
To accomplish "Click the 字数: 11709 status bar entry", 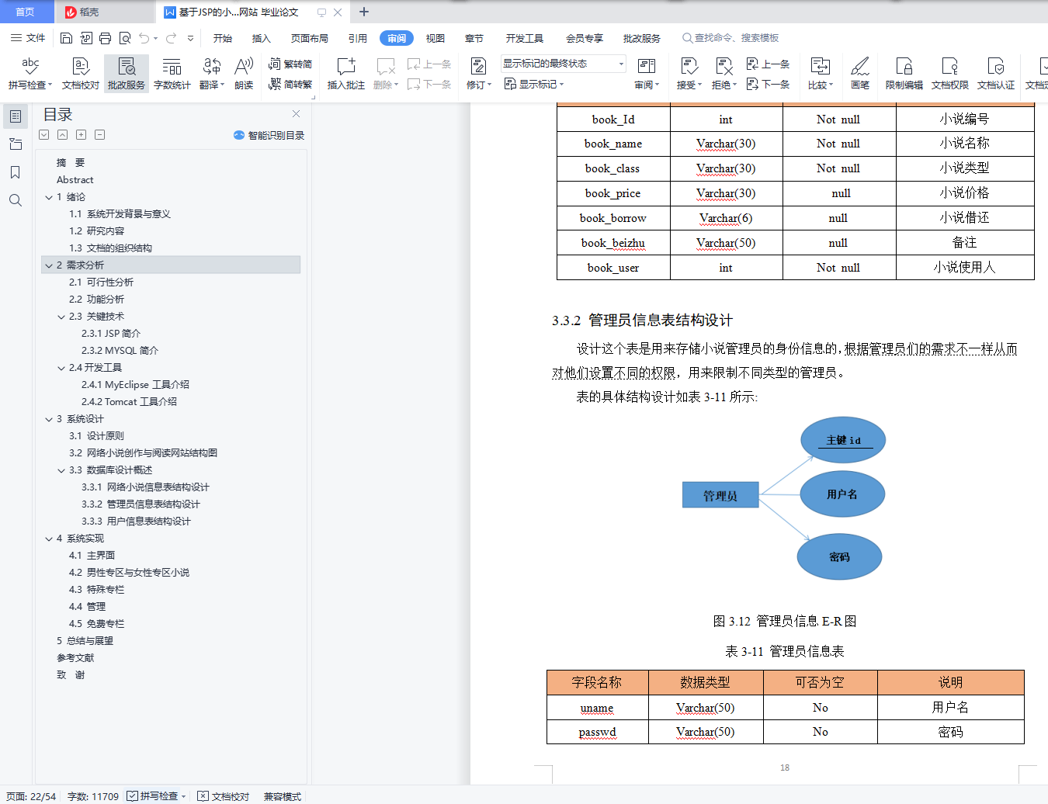I will [x=93, y=796].
